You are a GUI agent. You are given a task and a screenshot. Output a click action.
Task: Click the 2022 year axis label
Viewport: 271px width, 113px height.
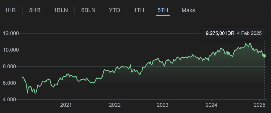[x=115, y=105]
